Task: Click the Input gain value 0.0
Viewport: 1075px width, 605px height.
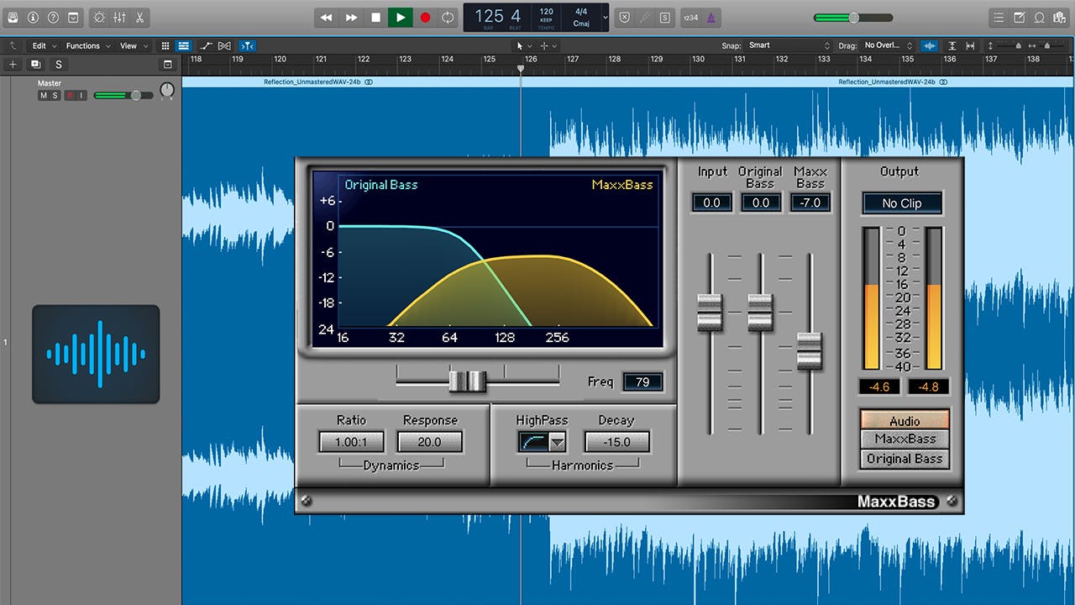Action: click(x=711, y=203)
